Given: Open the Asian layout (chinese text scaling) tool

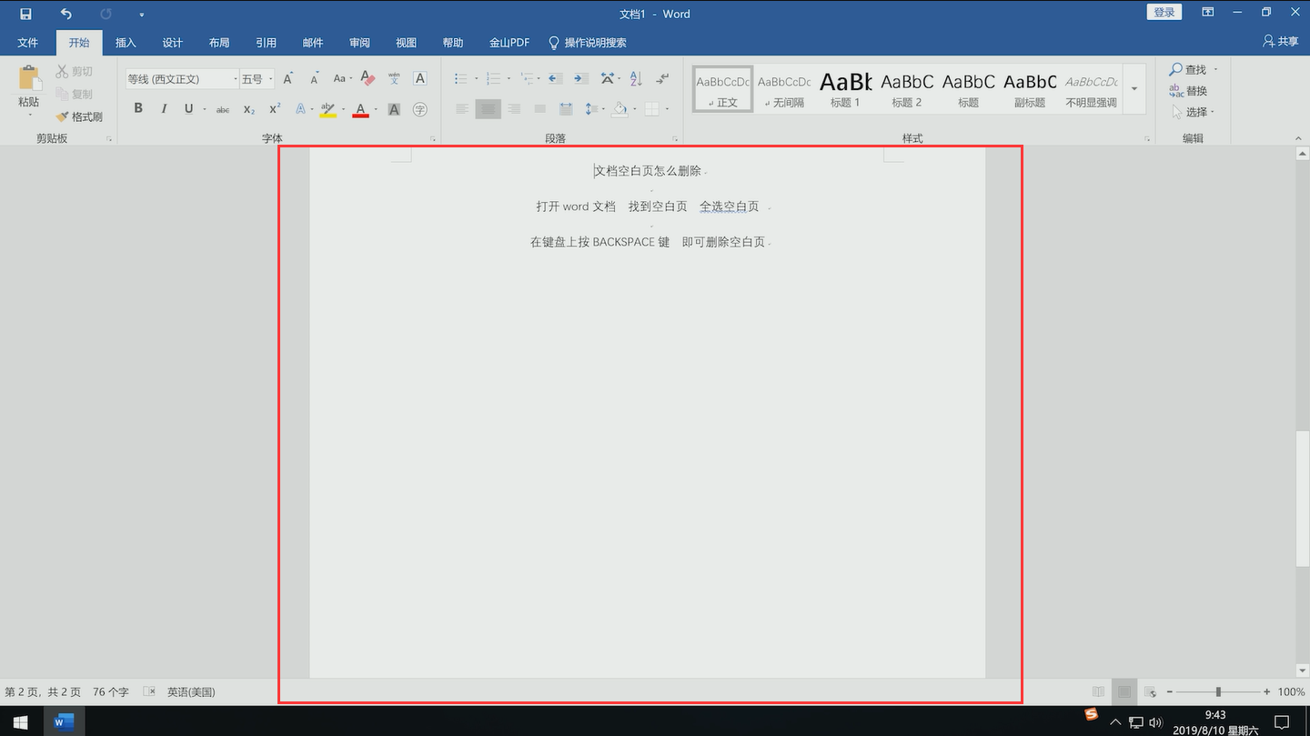Looking at the screenshot, I should coord(607,79).
